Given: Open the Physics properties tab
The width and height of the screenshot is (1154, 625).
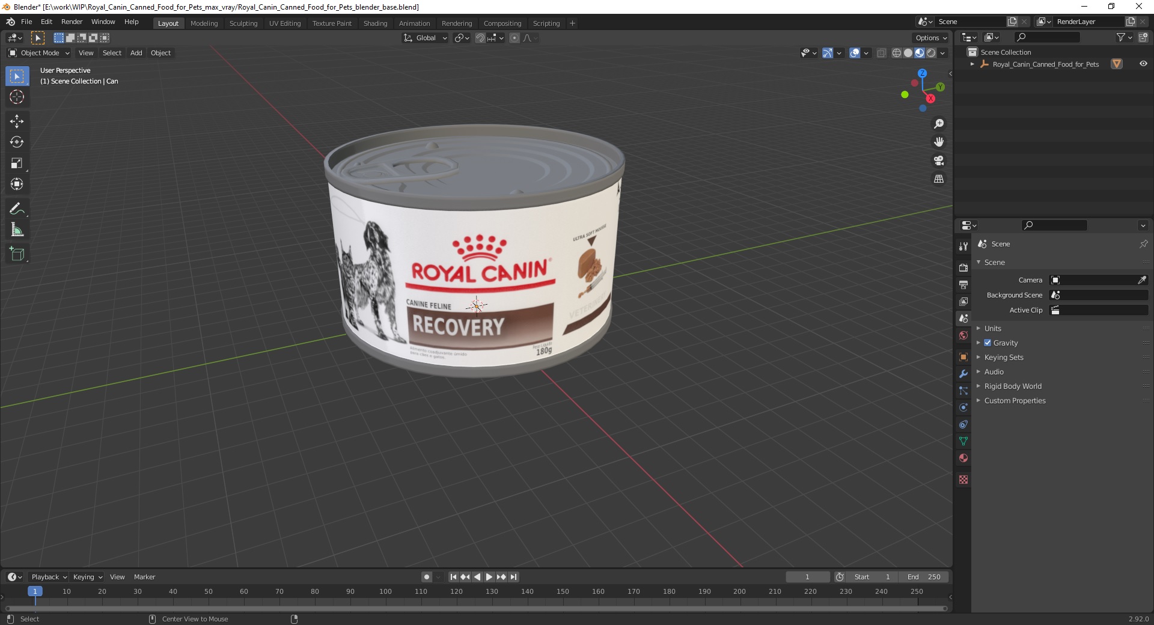Looking at the screenshot, I should (x=963, y=407).
